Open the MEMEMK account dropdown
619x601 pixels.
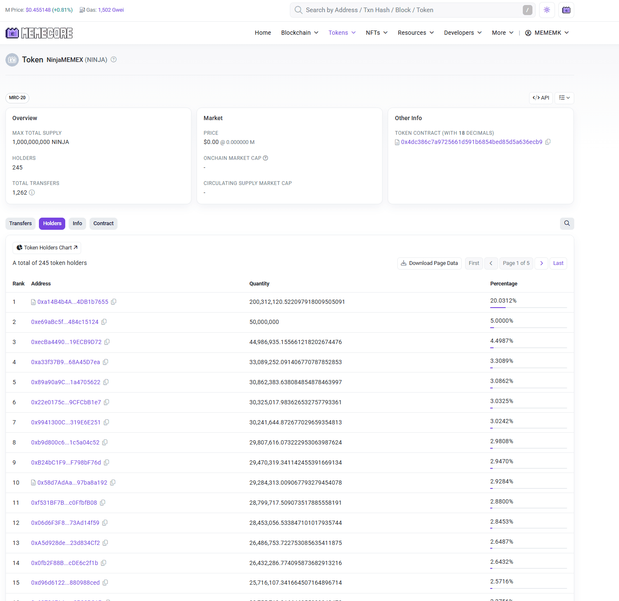[547, 33]
